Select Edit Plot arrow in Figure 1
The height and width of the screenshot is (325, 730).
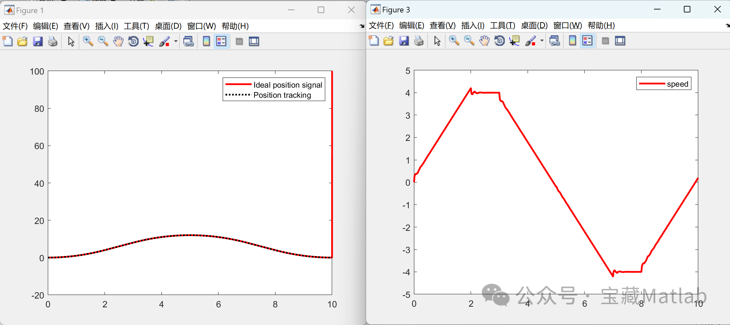tap(71, 41)
